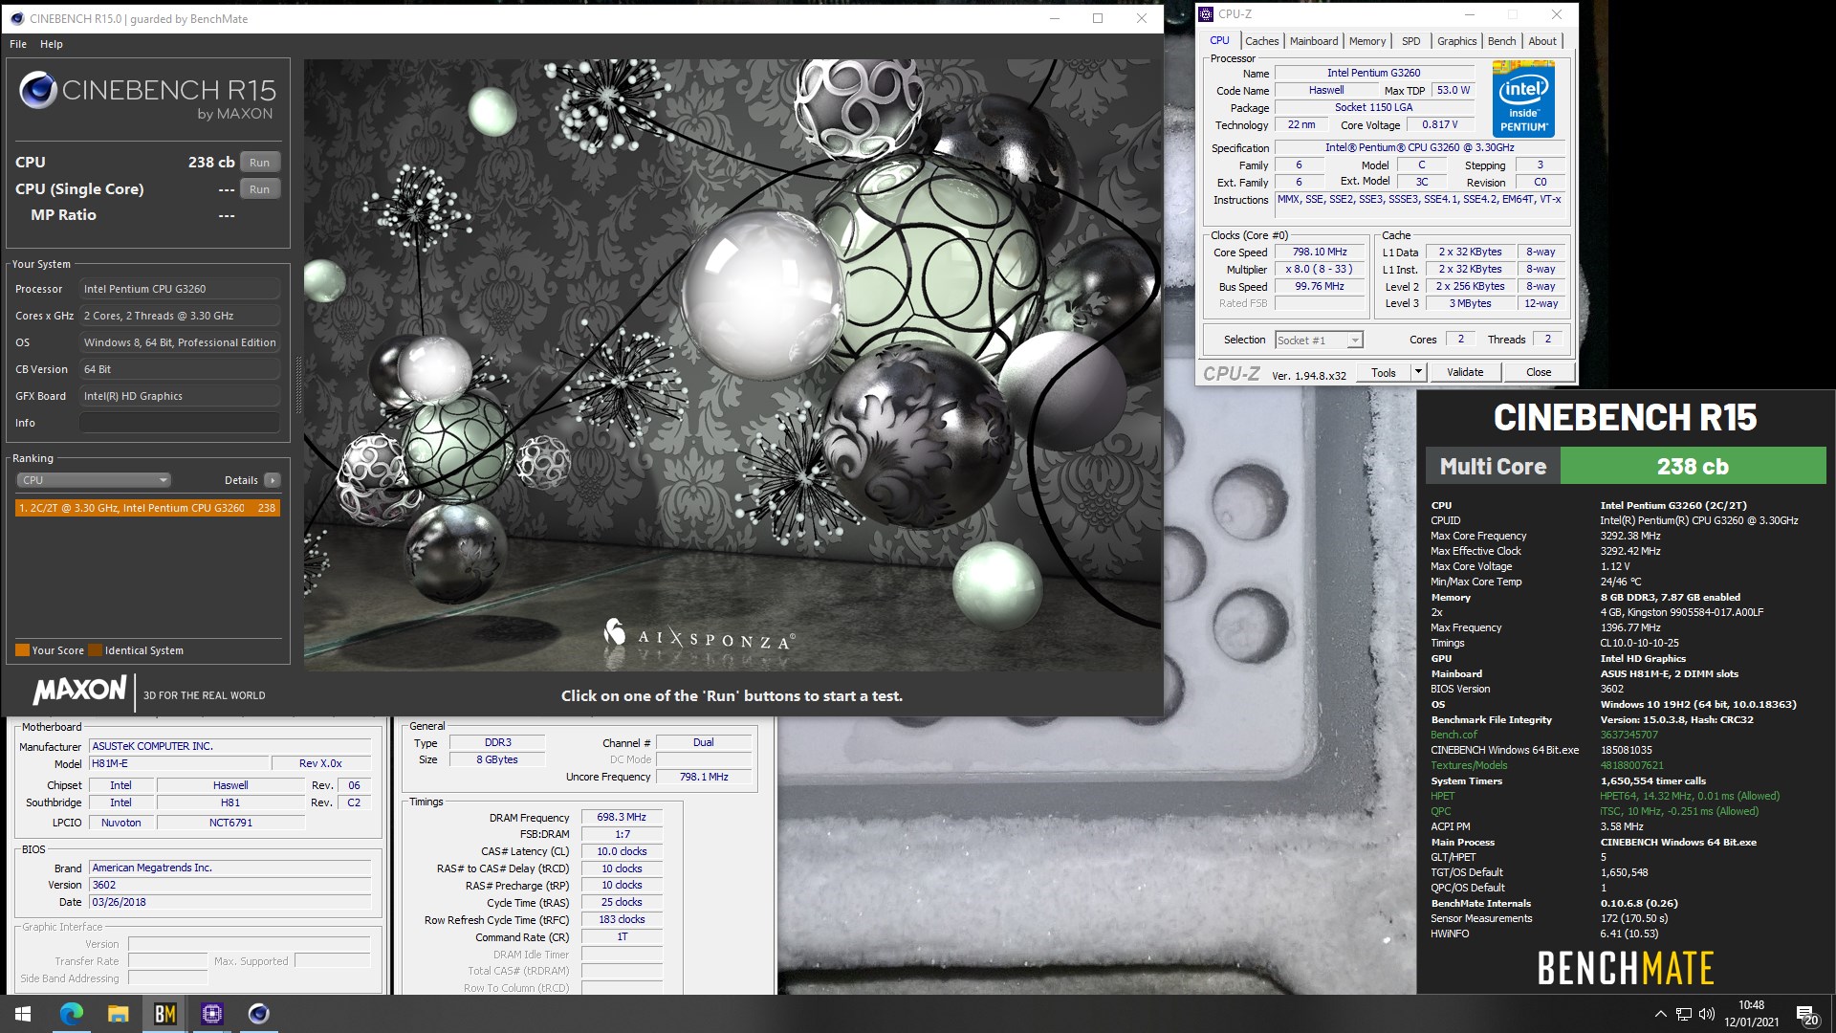Click the BENCHMATE logo at panel bottom
Image resolution: width=1836 pixels, height=1033 pixels.
[x=1626, y=968]
